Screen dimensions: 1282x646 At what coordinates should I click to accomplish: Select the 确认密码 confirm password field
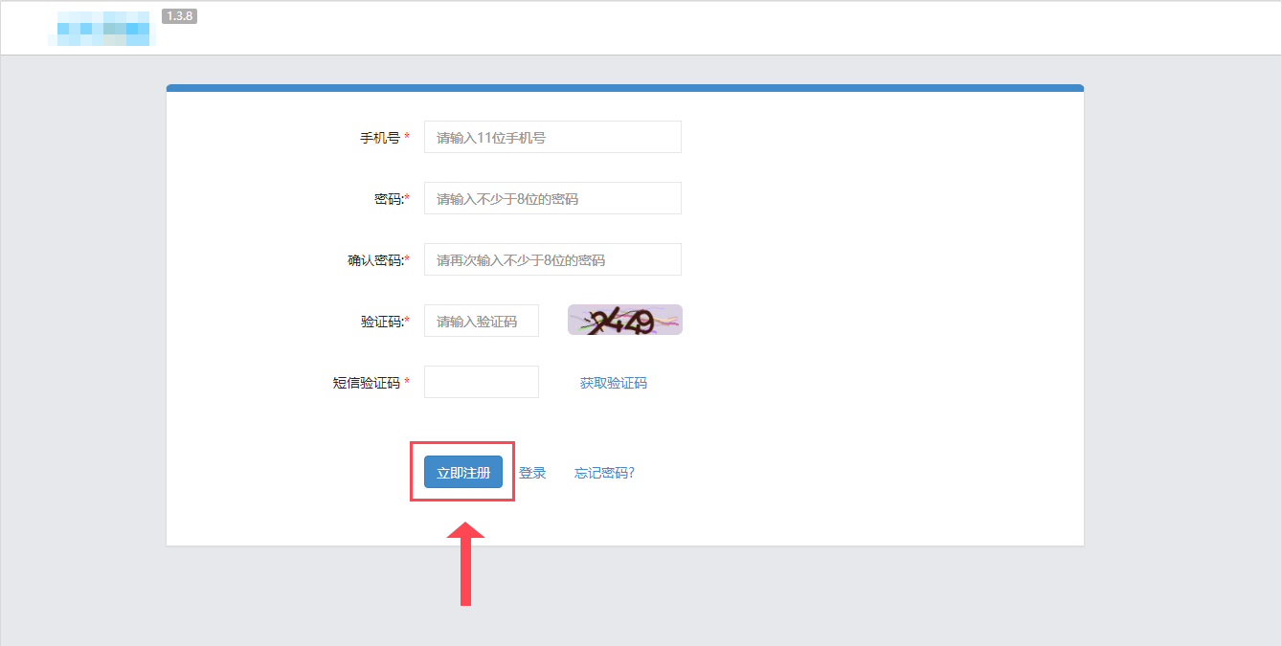click(552, 259)
